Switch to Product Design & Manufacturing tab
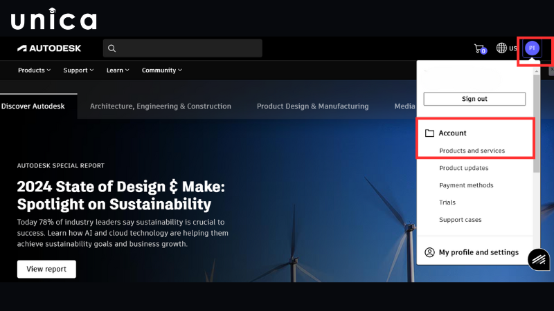Viewport: 554px width, 311px height. [x=313, y=106]
